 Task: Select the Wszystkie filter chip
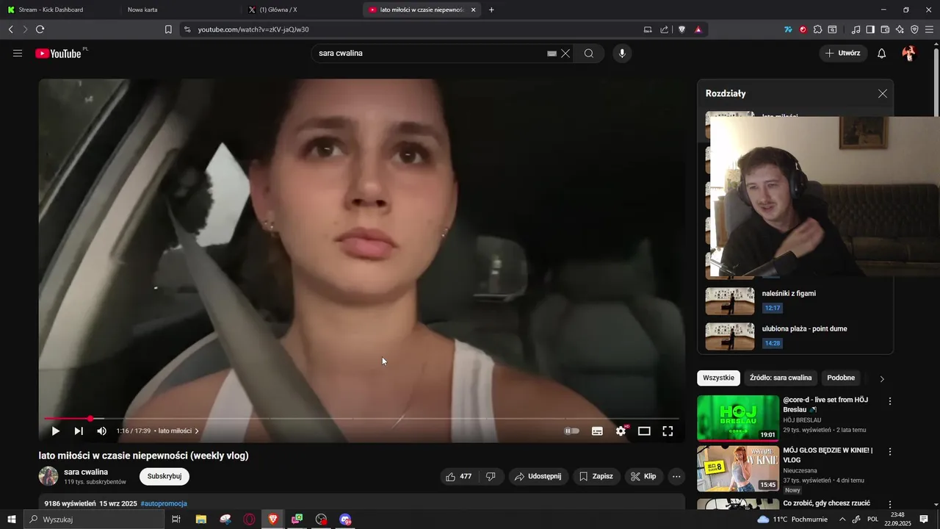(x=718, y=378)
